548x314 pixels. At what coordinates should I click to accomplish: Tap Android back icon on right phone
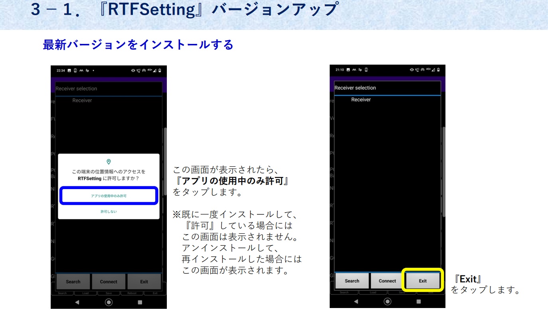point(356,302)
